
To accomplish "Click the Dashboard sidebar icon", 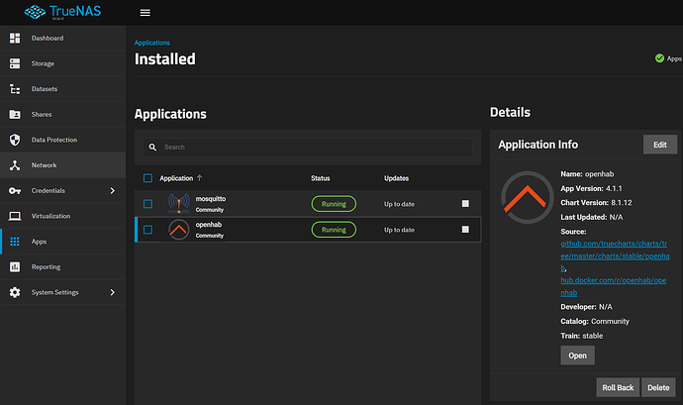I will tap(15, 38).
